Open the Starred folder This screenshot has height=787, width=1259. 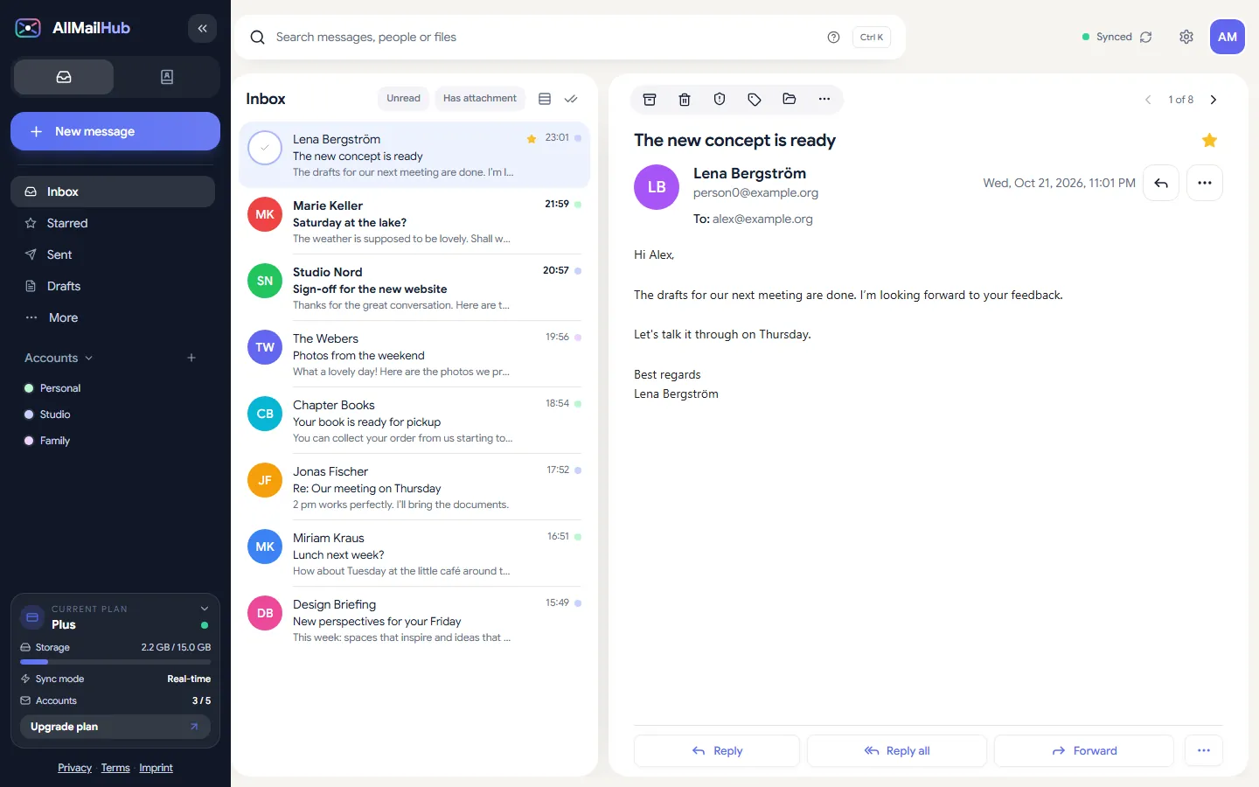pos(113,223)
